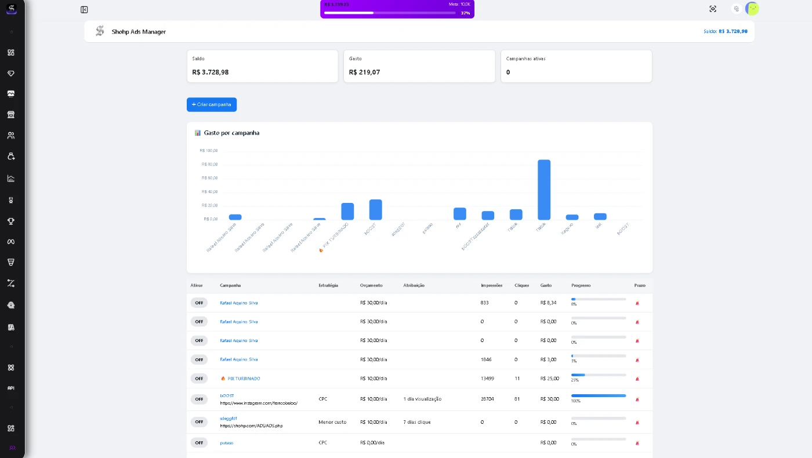Click the Criar campanha button
The height and width of the screenshot is (458, 812).
[212, 104]
